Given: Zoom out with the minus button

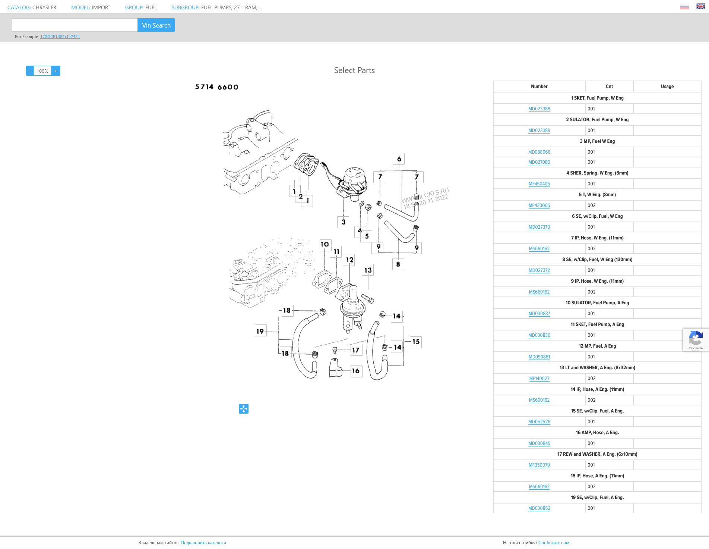Looking at the screenshot, I should [x=30, y=71].
